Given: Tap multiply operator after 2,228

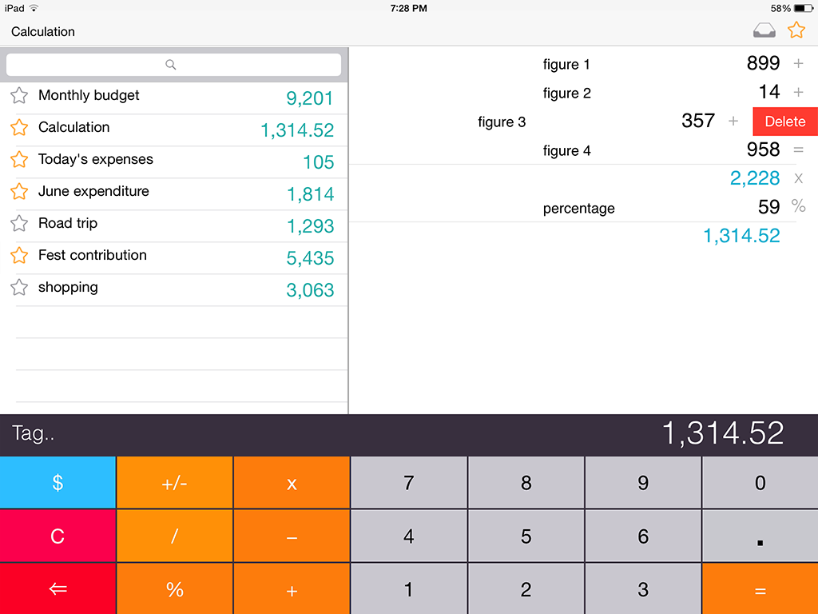Looking at the screenshot, I should click(x=798, y=178).
